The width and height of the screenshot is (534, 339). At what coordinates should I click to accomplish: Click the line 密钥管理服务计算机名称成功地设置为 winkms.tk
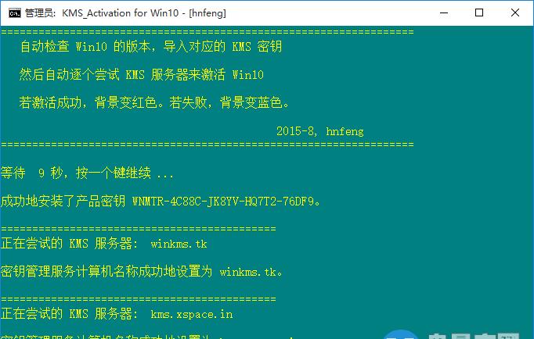coord(142,272)
